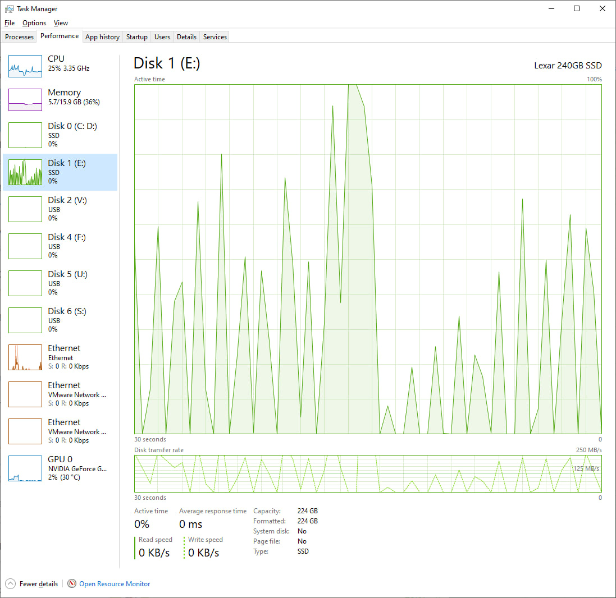Select Memory 5.7/15.9 GB entry
This screenshot has height=598, width=616.
pyautogui.click(x=60, y=100)
